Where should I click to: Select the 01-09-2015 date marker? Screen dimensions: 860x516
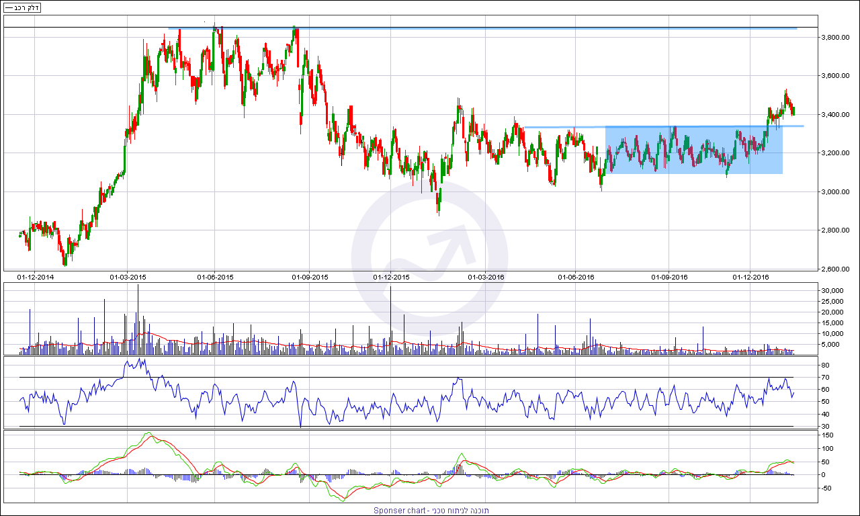pos(310,277)
